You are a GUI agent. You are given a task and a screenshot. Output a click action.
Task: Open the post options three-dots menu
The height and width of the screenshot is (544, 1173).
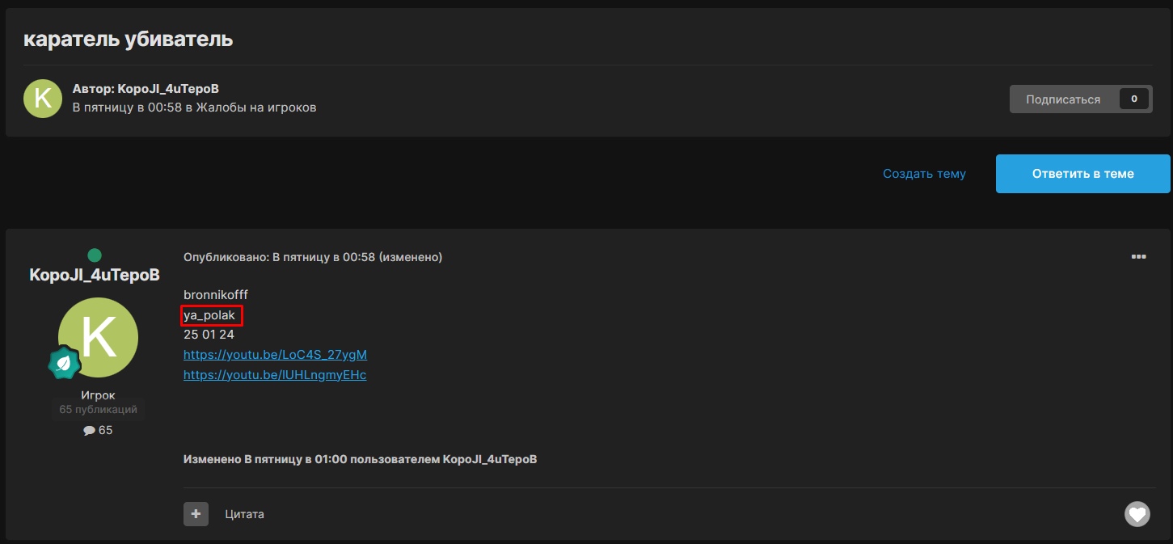point(1138,257)
